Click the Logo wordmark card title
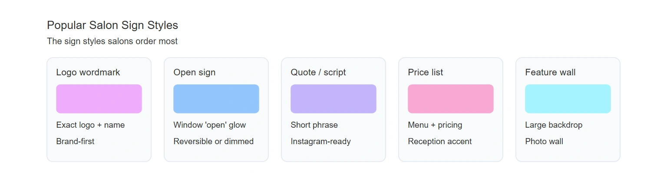The height and width of the screenshot is (174, 667). point(88,72)
